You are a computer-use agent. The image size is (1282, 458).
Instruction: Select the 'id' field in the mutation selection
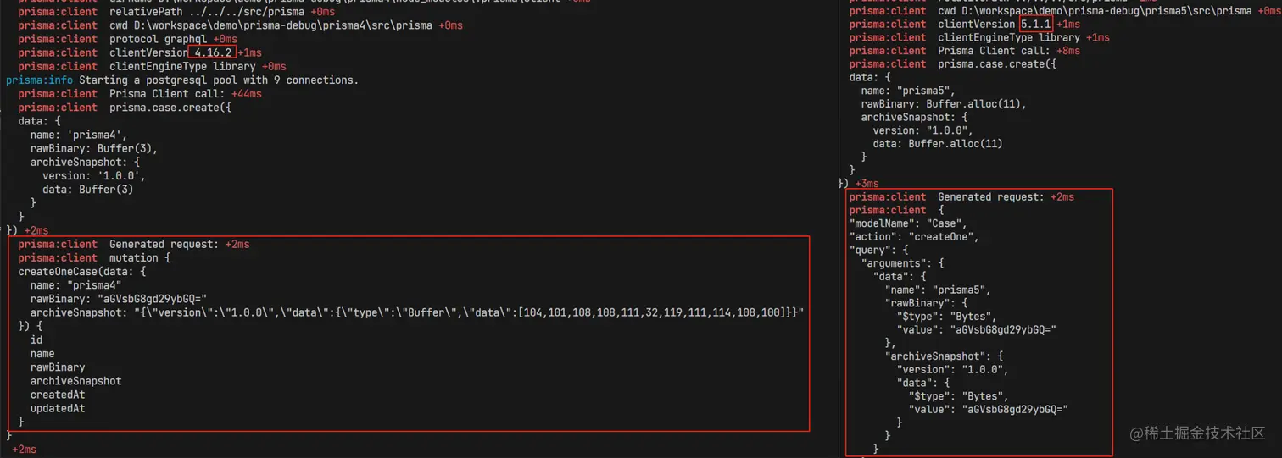pyautogui.click(x=36, y=340)
